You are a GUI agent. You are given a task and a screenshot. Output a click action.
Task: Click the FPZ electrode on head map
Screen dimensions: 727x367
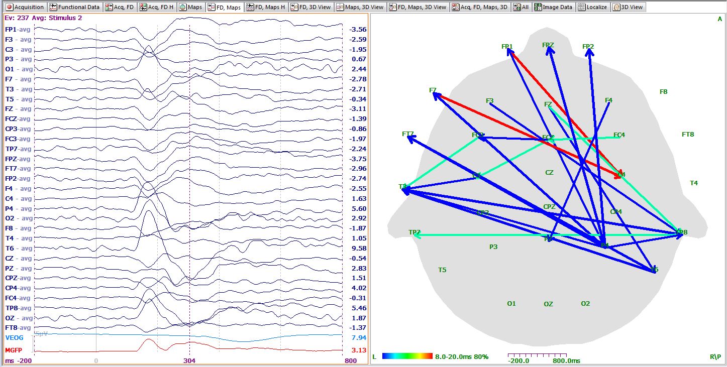[x=548, y=45]
